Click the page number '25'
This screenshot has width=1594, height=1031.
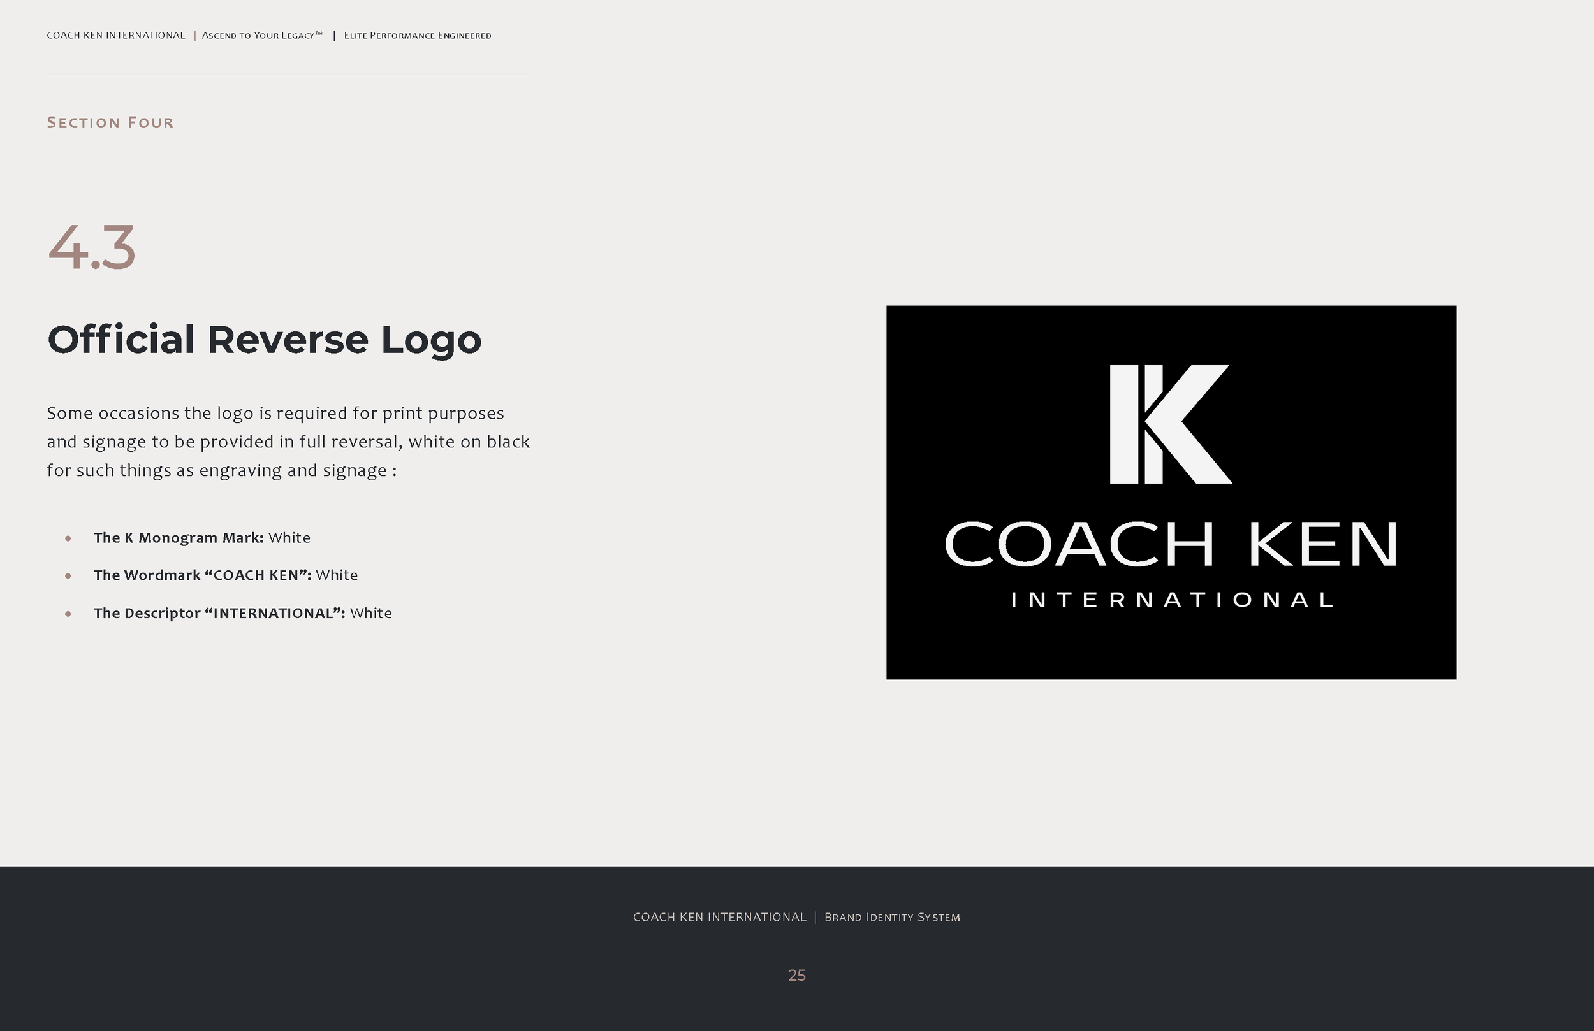797,976
